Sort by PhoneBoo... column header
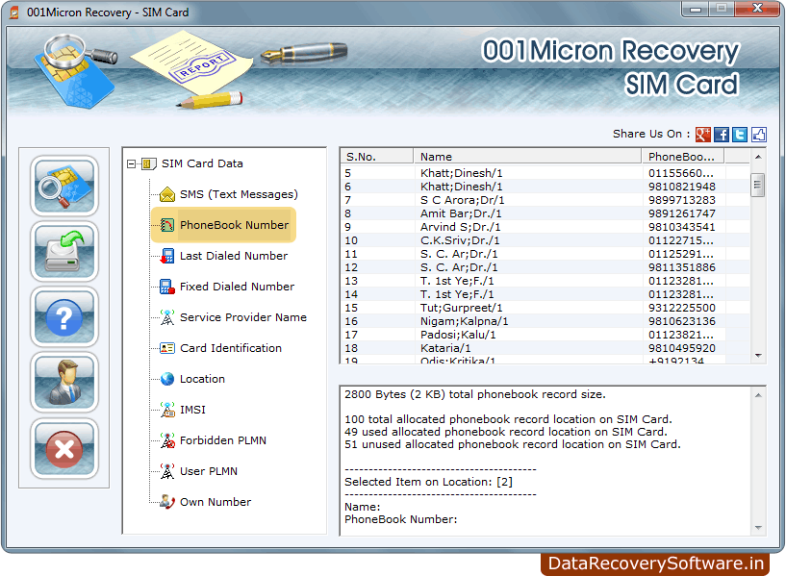This screenshot has height=576, width=786. click(683, 157)
